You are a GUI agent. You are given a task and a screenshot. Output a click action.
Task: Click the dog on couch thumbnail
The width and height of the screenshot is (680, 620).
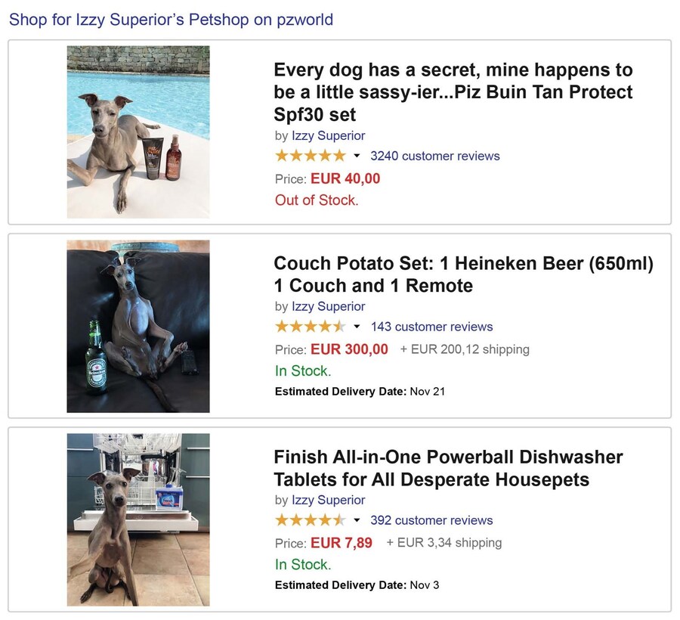point(138,327)
